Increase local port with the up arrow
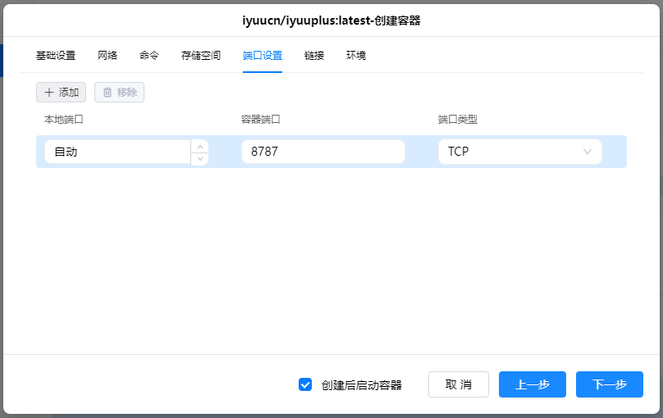663x418 pixels. (199, 146)
